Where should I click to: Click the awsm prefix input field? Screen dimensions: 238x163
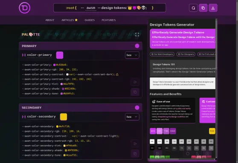pyautogui.click(x=91, y=8)
